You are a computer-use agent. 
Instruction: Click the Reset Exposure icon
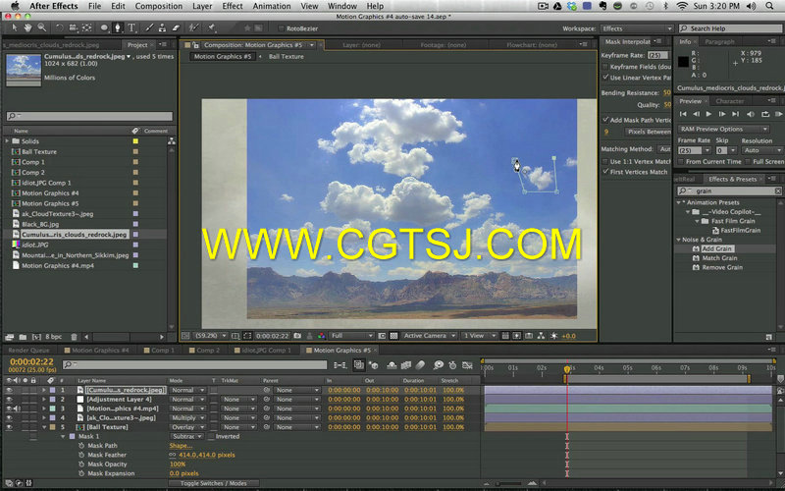click(553, 336)
